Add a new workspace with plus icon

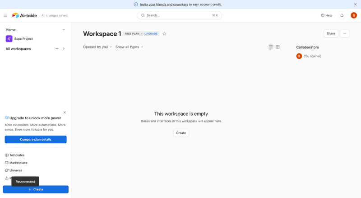tap(57, 49)
